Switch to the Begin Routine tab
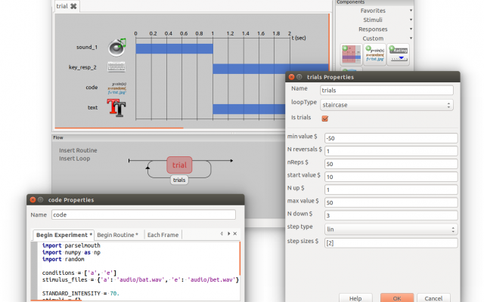The height and width of the screenshot is (302, 484). pos(118,235)
